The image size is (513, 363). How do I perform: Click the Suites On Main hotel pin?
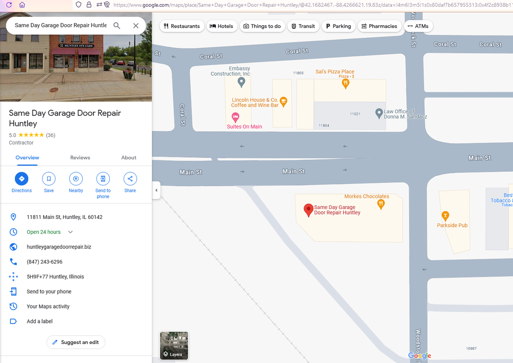[x=235, y=117]
